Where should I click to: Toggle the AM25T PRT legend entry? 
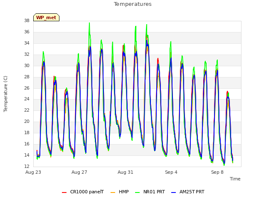(188, 192)
